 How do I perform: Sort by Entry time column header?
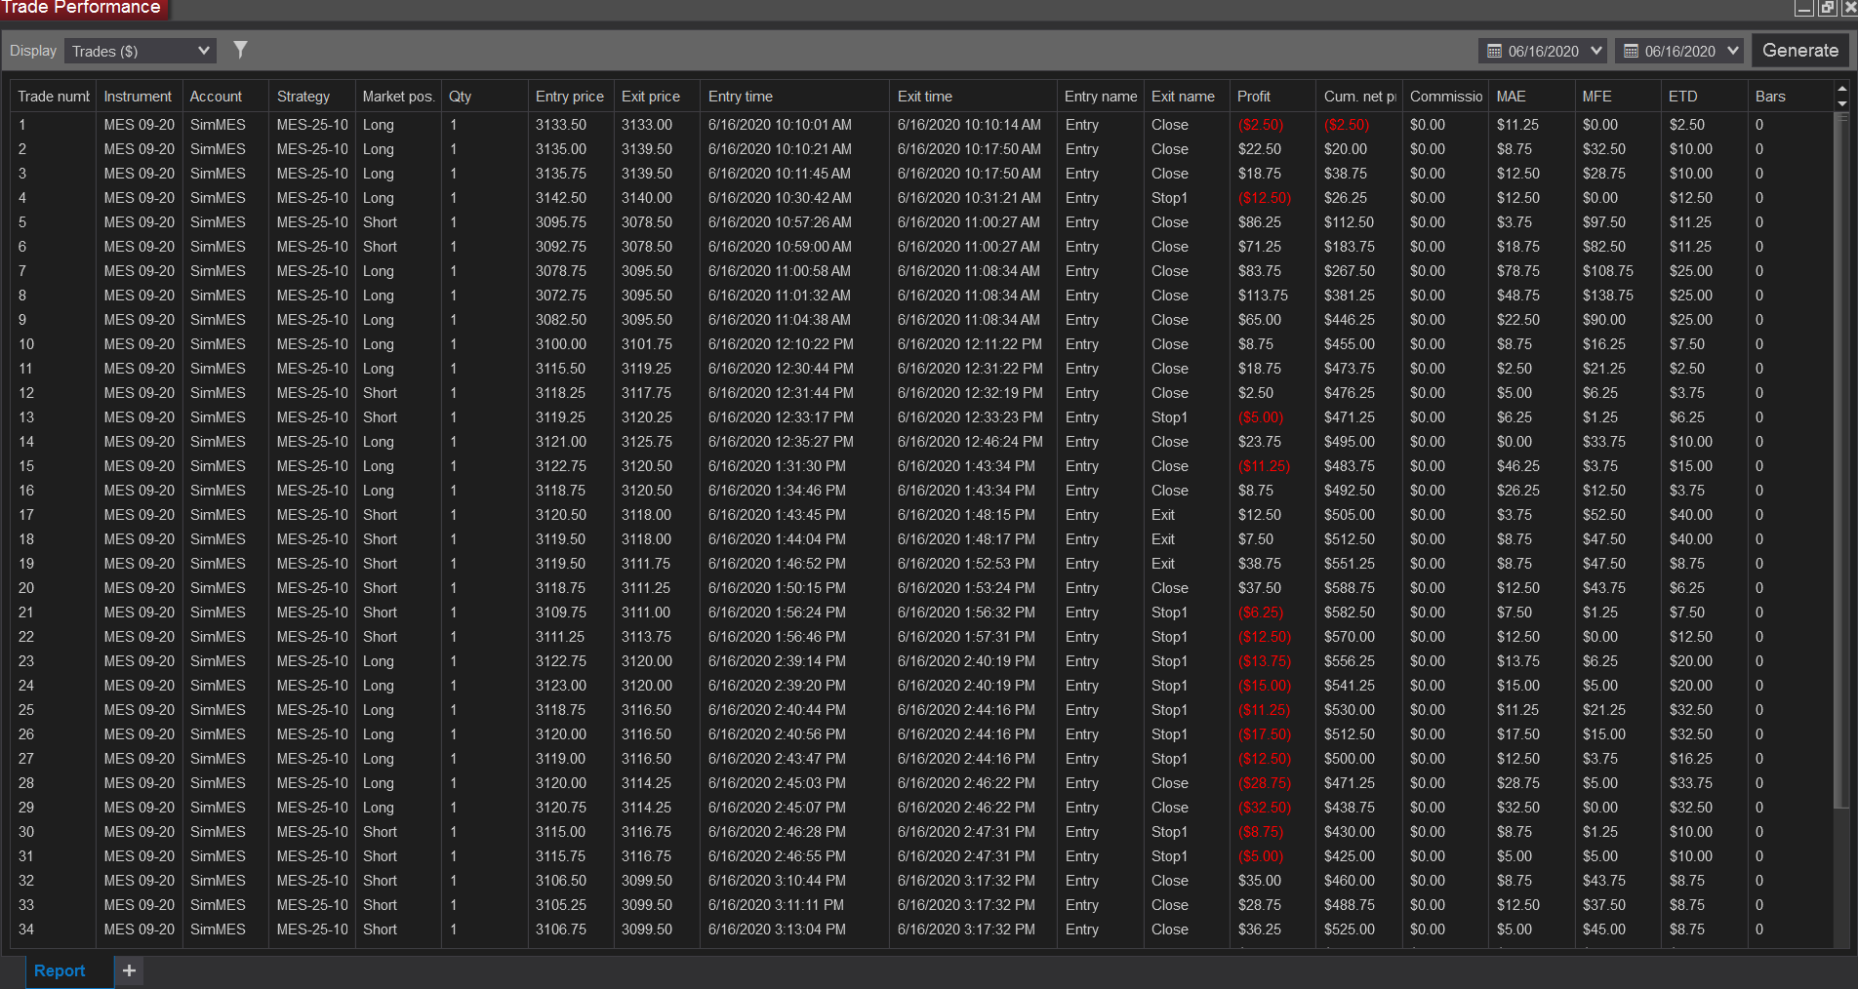click(794, 97)
